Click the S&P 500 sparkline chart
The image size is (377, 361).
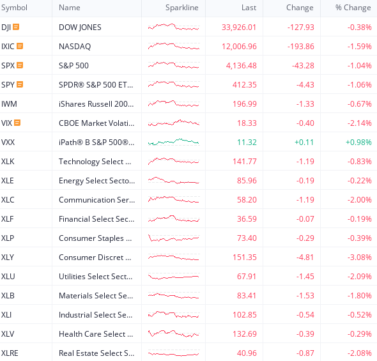pyautogui.click(x=174, y=65)
